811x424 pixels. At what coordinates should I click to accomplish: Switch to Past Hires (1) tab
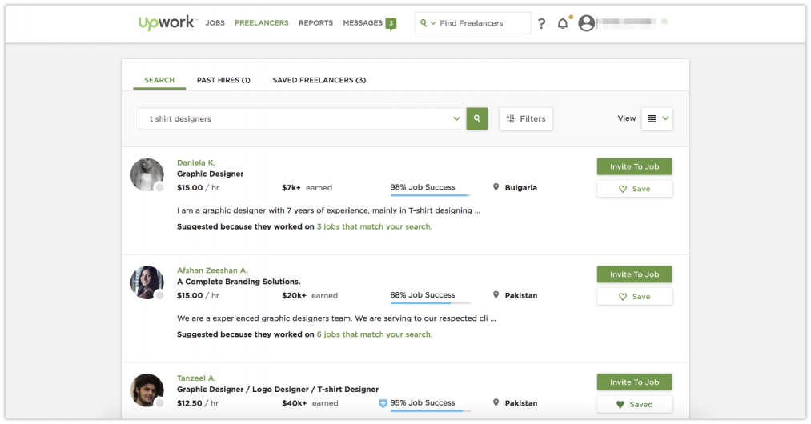point(223,80)
